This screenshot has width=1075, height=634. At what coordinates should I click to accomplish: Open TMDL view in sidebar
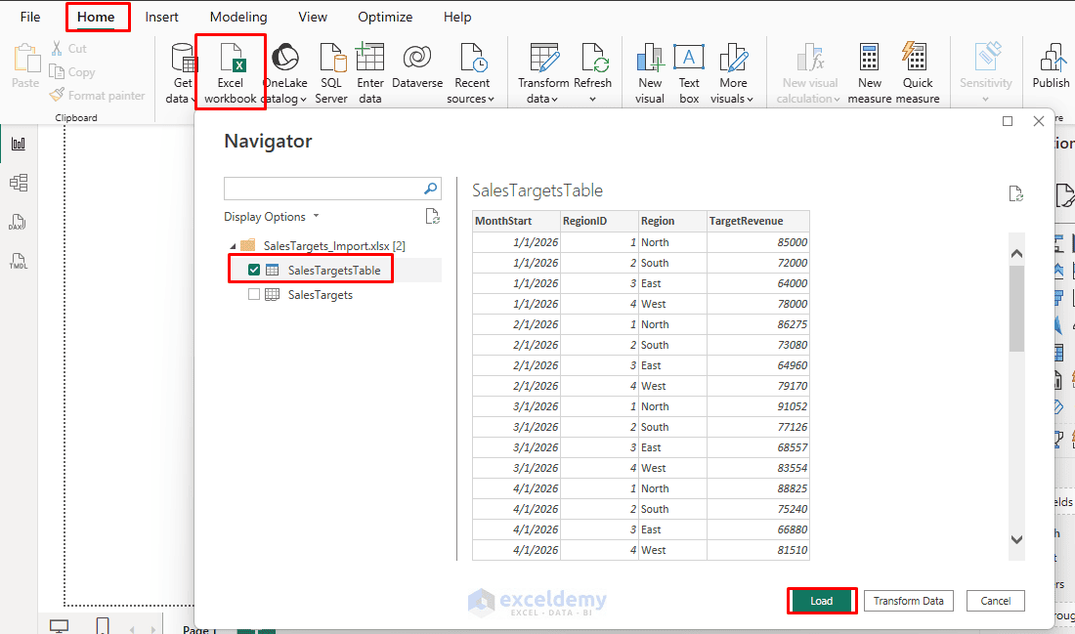pyautogui.click(x=19, y=261)
